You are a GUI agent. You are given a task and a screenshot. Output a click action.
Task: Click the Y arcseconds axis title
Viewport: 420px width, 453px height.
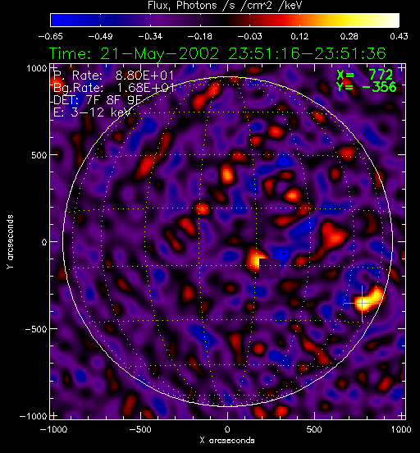10,242
